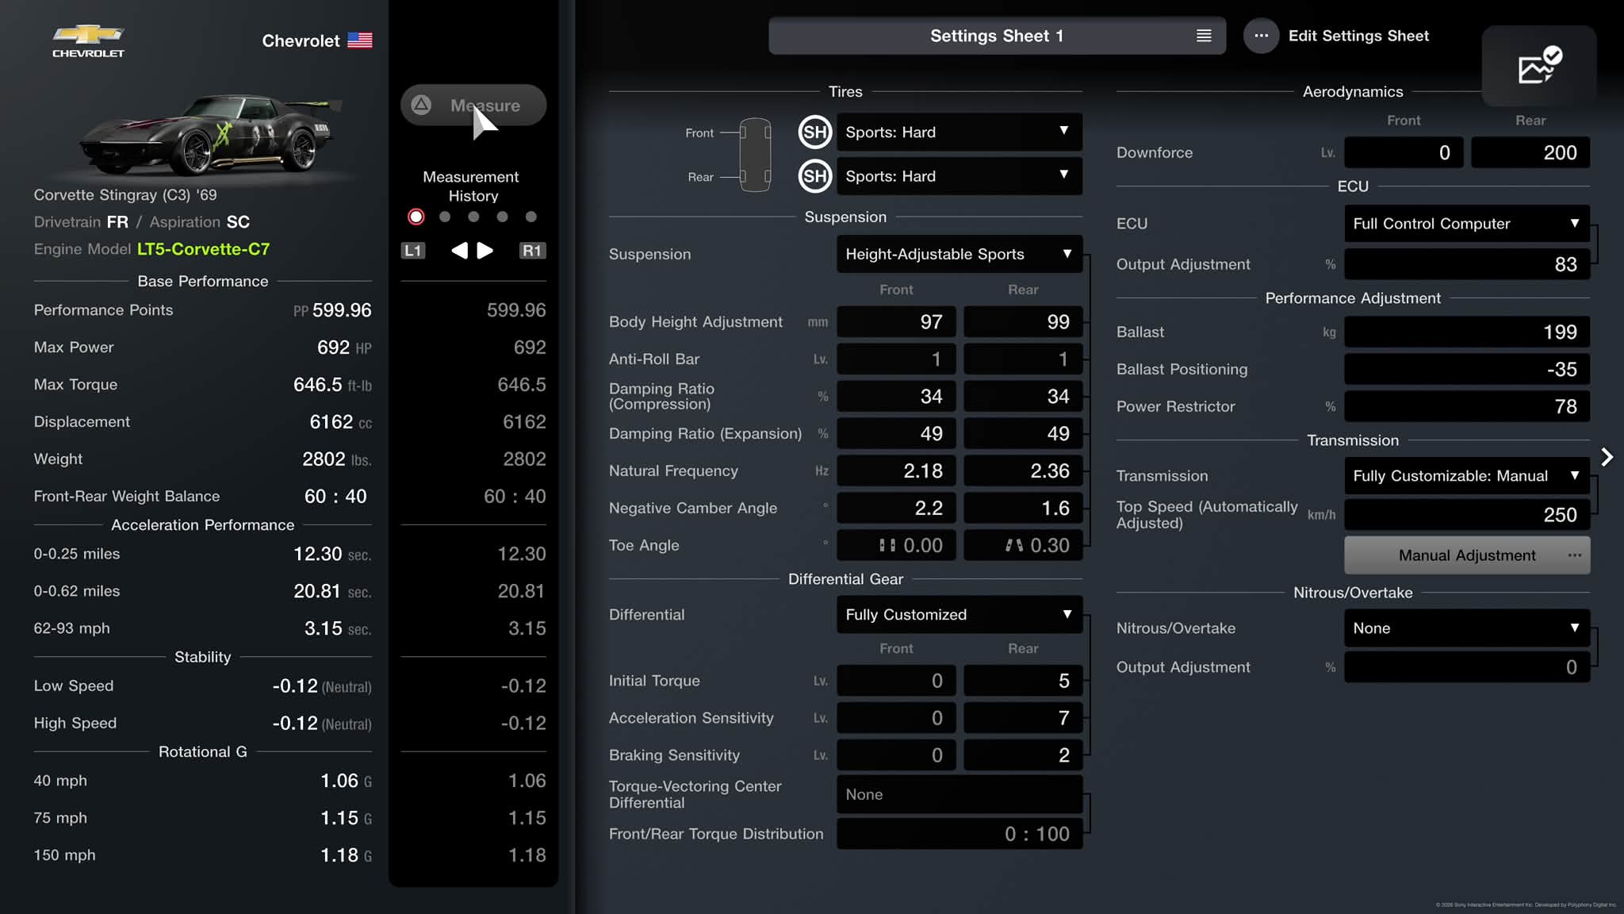Click the three-dot Edit Settings Sheet icon
Viewport: 1624px width, 914px height.
[x=1261, y=36]
